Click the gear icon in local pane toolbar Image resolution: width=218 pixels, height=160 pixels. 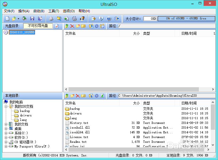[x=96, y=96]
